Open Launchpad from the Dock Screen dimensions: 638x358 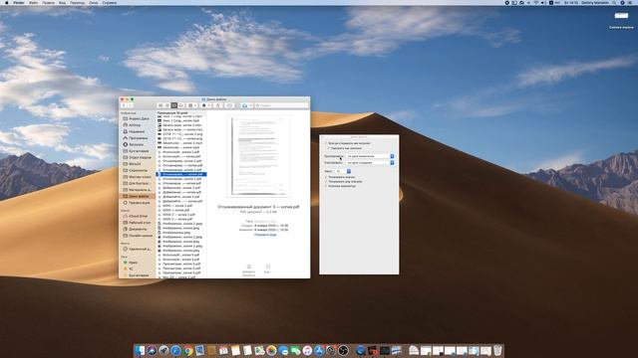pyautogui.click(x=163, y=350)
